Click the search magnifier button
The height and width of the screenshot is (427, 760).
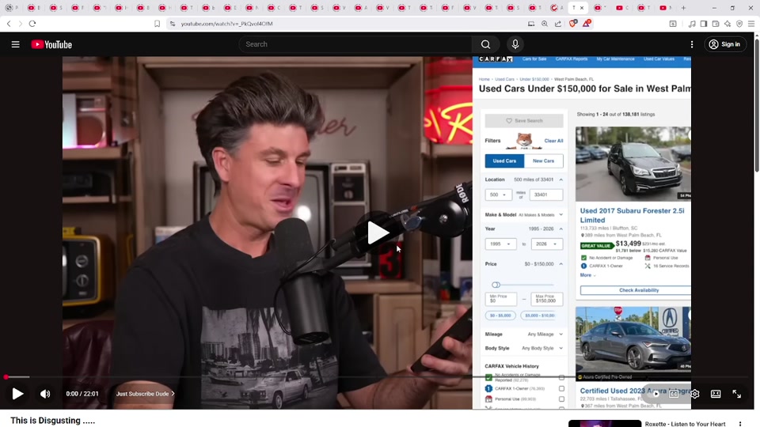[x=485, y=44]
